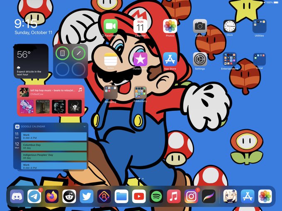
Task: Open the Files app in dock
Action: 122,196
